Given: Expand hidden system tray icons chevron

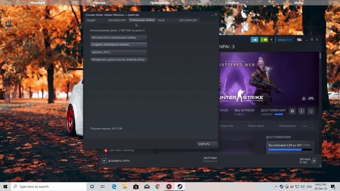Looking at the screenshot, I should (x=276, y=186).
